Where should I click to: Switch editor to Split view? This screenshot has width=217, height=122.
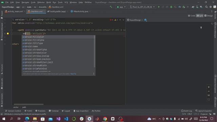200,16
